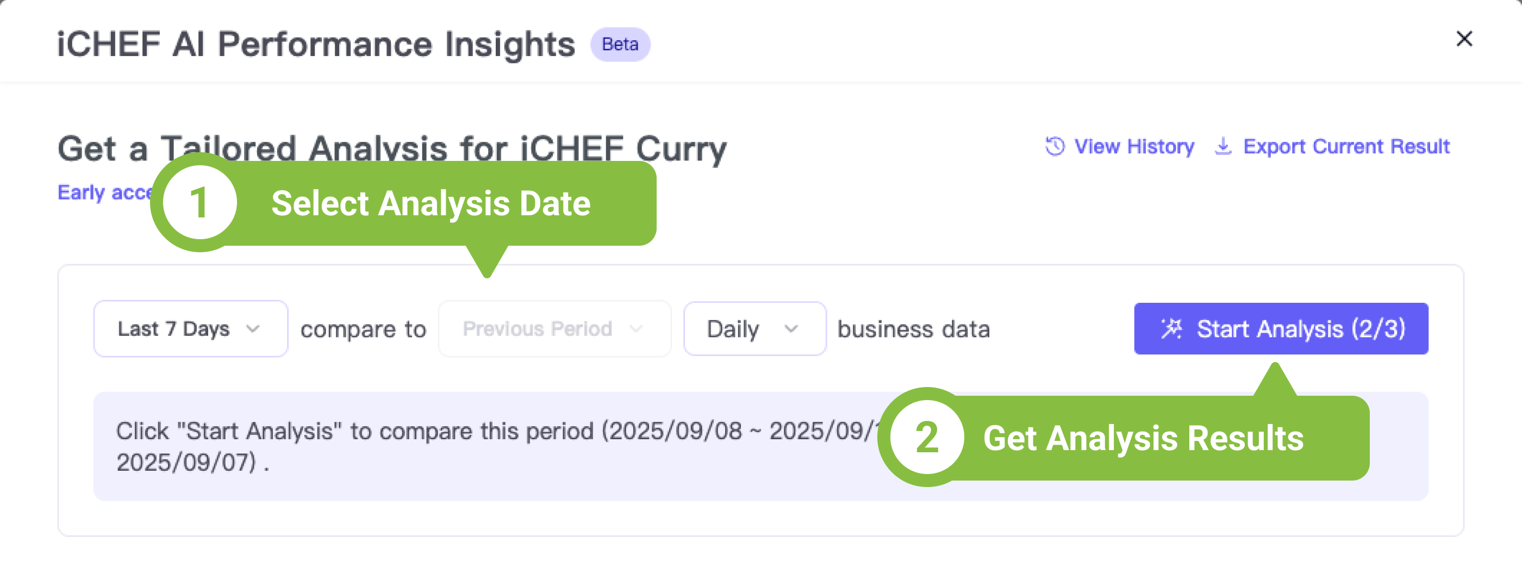Expand the Daily granularity dropdown
Viewport: 1522px width, 561px height.
click(733, 329)
